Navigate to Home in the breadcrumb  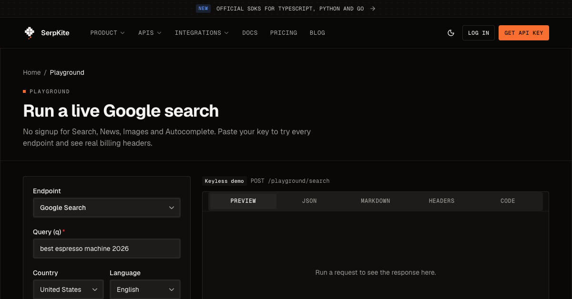coord(32,72)
